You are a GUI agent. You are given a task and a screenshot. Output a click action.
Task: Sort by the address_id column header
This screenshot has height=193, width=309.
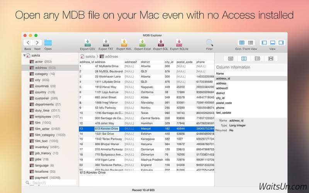click(87, 62)
